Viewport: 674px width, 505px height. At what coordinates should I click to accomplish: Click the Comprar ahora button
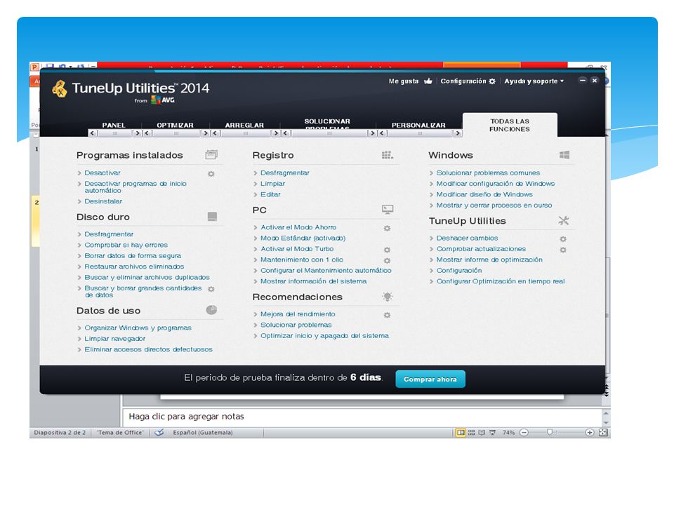(430, 379)
